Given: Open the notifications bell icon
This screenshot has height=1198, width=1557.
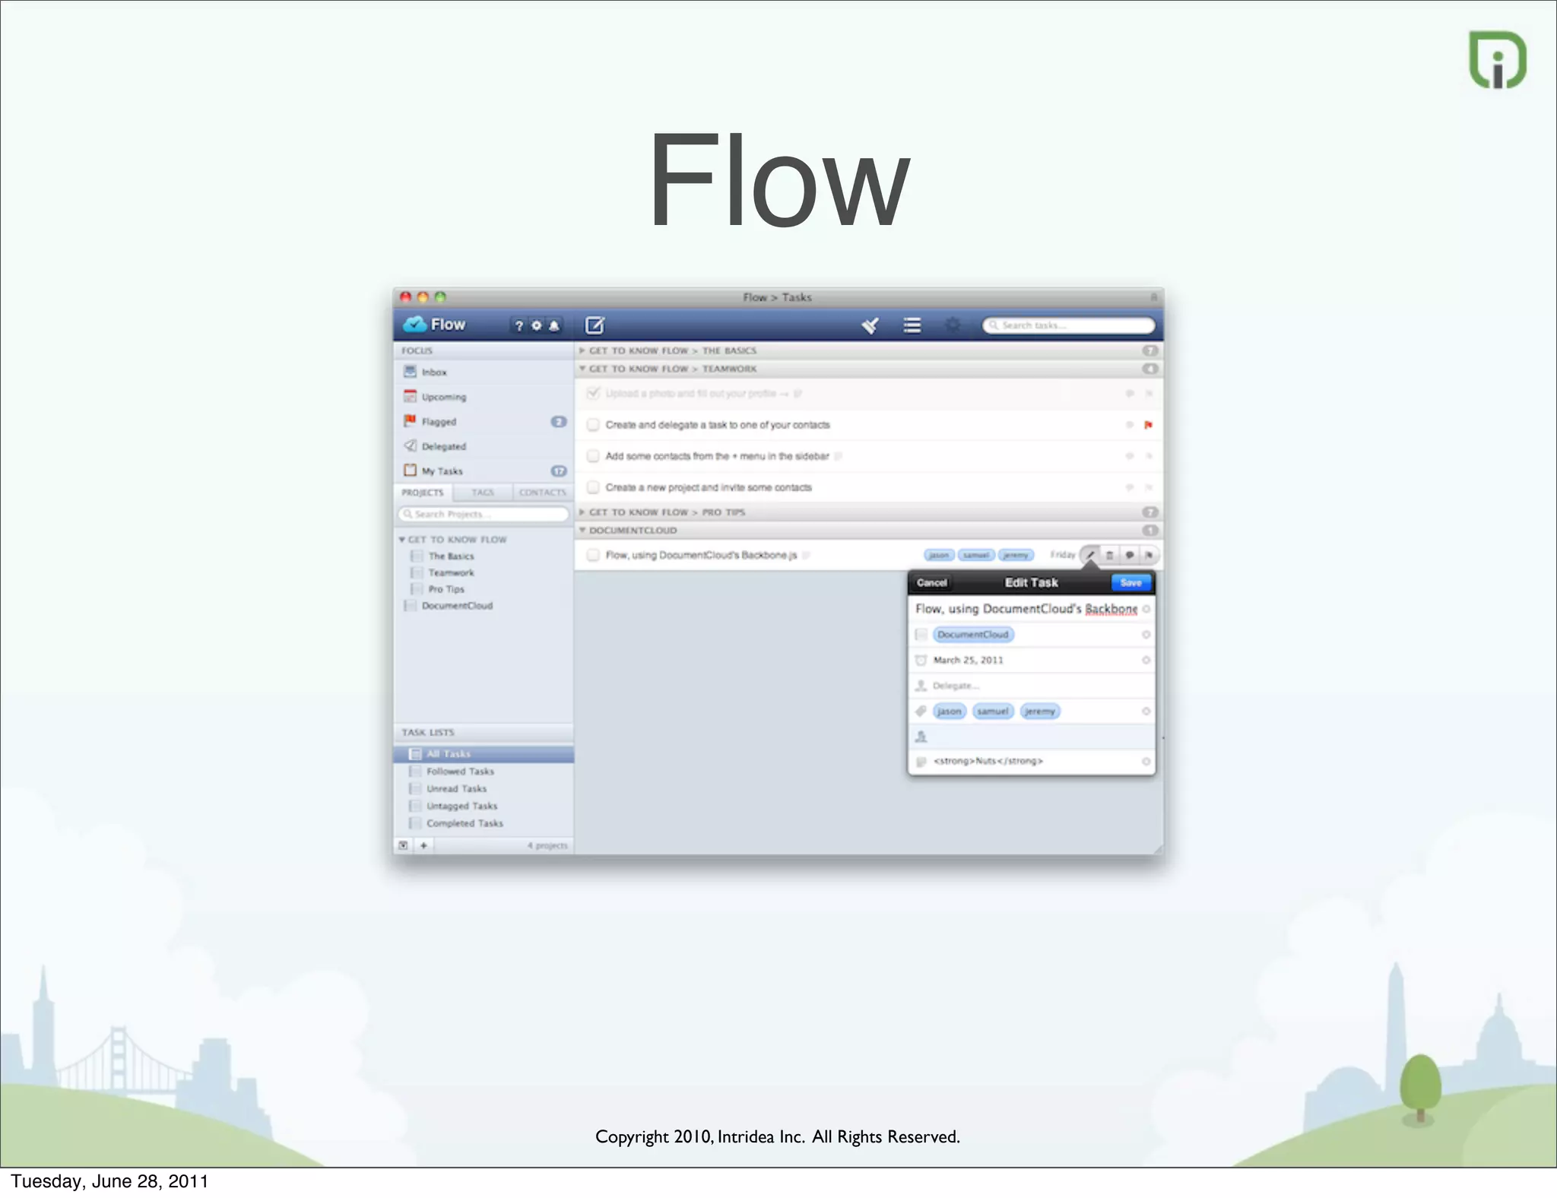Looking at the screenshot, I should pos(554,325).
